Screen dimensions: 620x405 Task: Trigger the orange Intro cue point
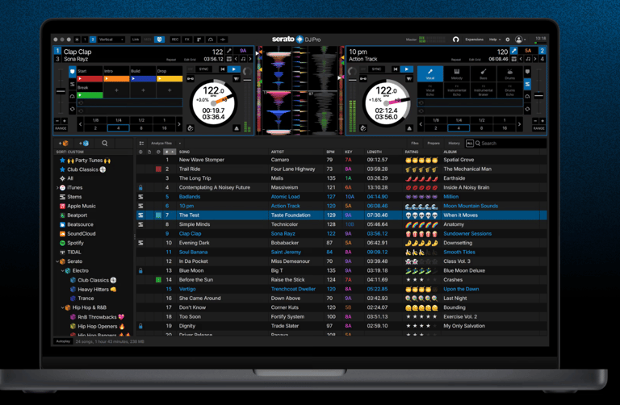[x=116, y=78]
